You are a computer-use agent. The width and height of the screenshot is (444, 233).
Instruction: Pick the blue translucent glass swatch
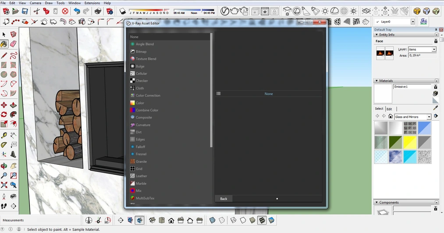424,128
